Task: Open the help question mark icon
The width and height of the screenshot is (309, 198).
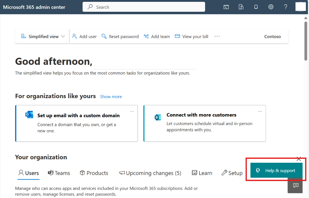Action: [x=285, y=7]
